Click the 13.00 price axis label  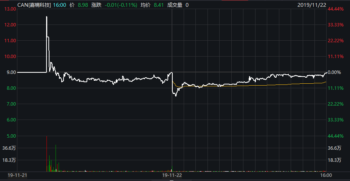click(x=10, y=9)
